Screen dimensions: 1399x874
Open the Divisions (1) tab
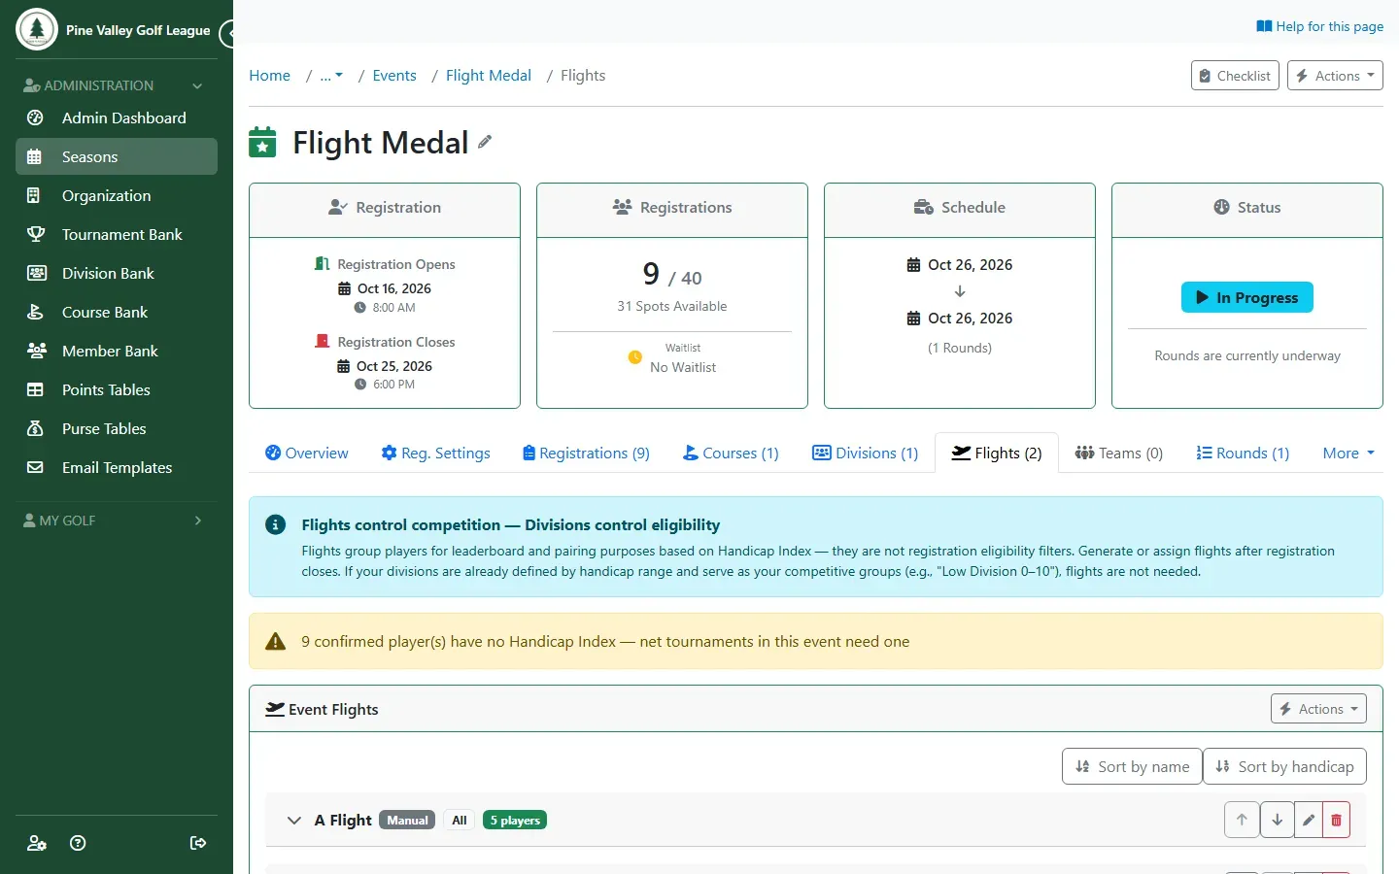[x=865, y=454]
